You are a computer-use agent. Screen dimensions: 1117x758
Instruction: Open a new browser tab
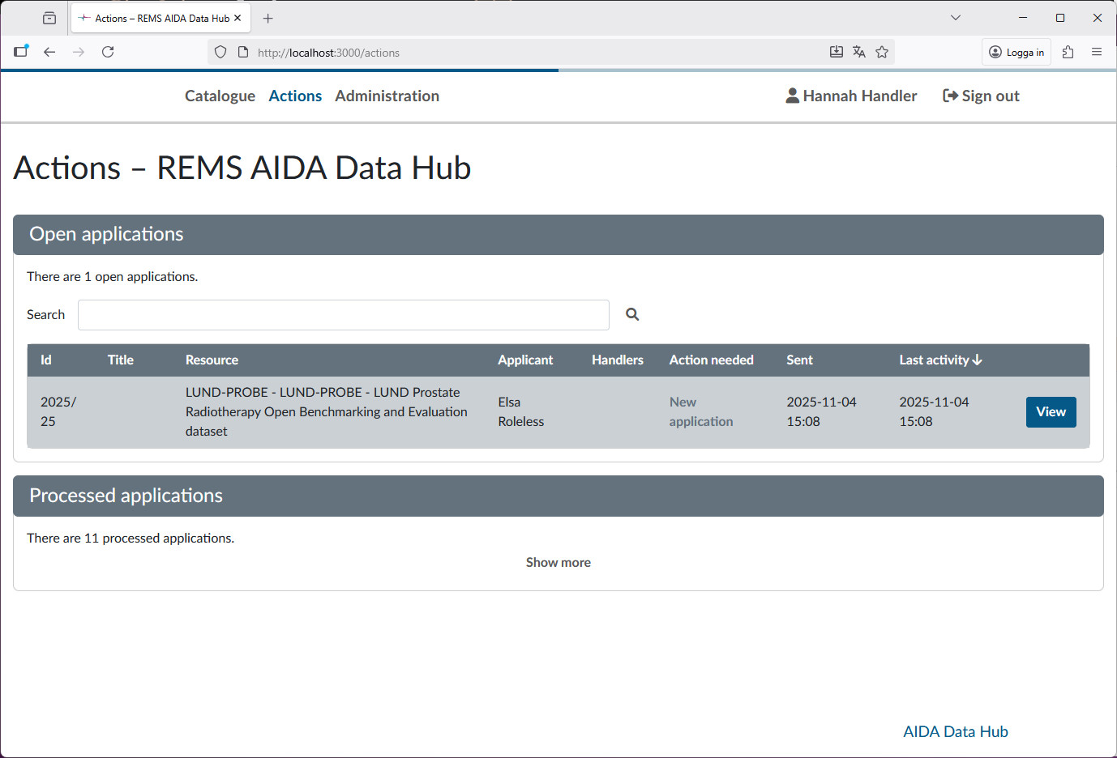(x=268, y=18)
